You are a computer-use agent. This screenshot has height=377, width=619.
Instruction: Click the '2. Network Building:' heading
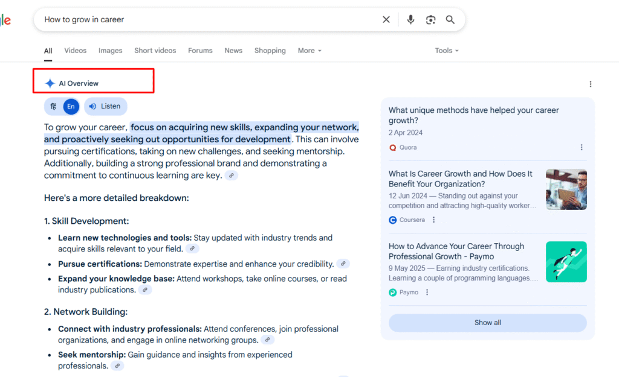pyautogui.click(x=86, y=312)
